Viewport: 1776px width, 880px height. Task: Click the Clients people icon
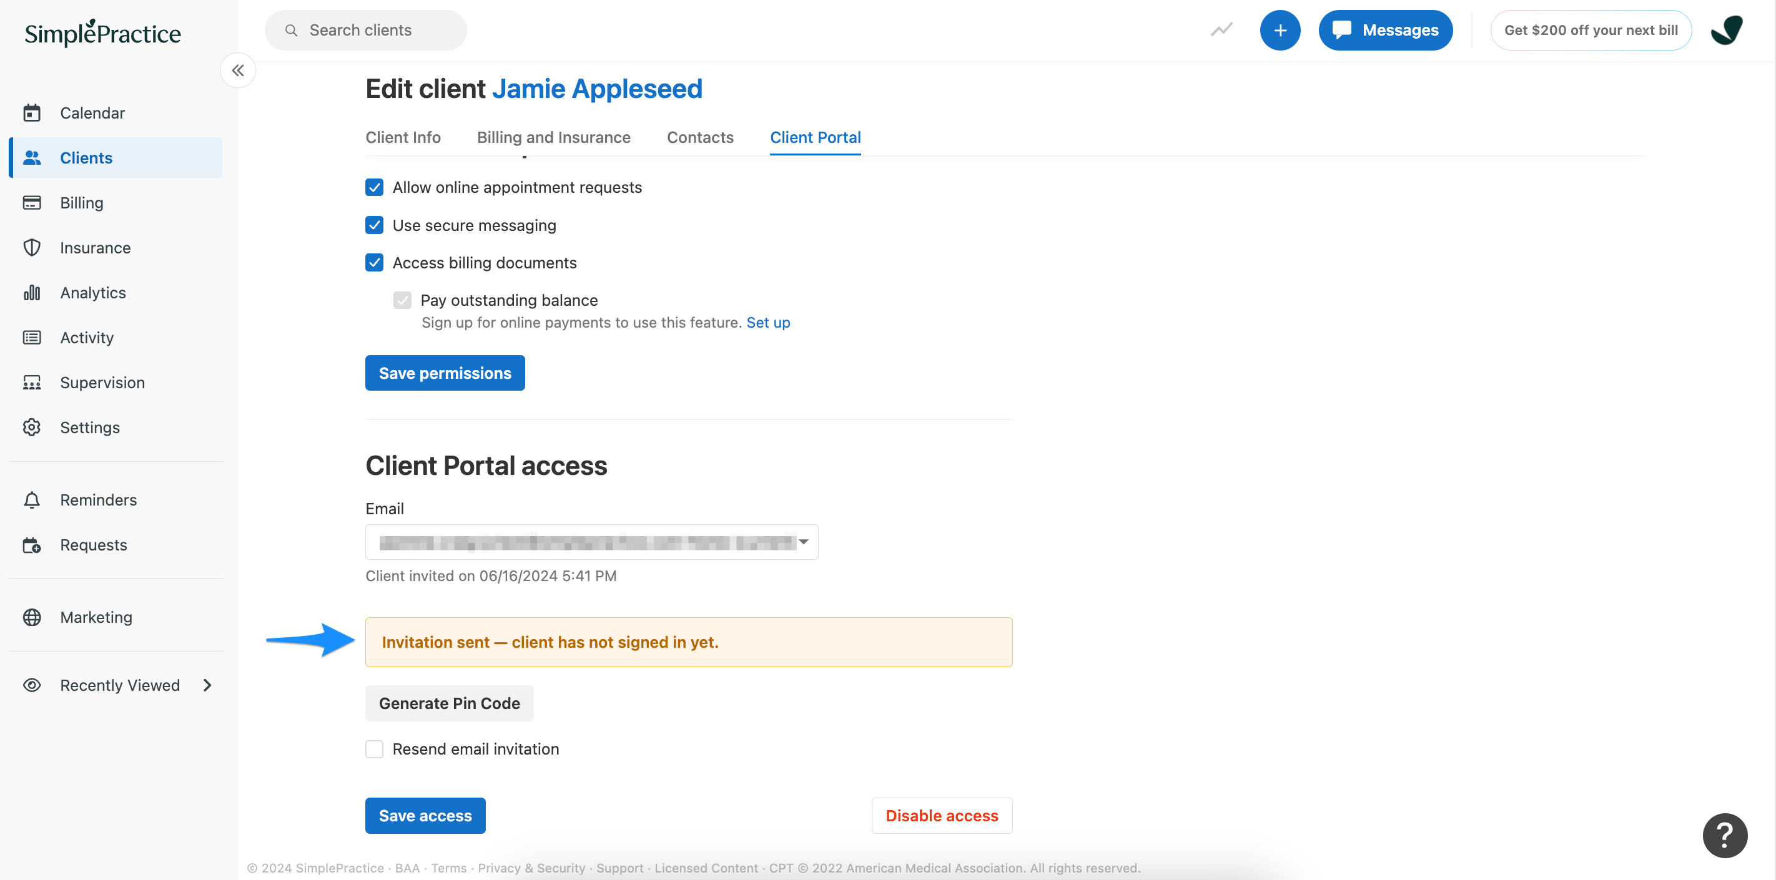tap(32, 157)
